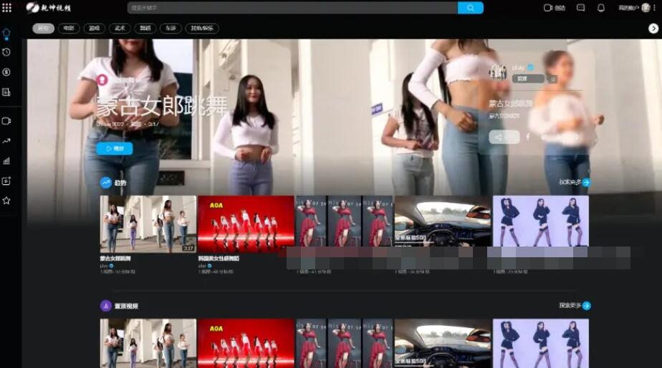The image size is (662, 368).
Task: Click the camera create button in header
Action: click(x=555, y=8)
